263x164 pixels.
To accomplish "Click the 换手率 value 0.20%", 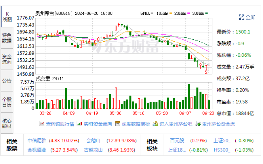I will tap(242, 90).
